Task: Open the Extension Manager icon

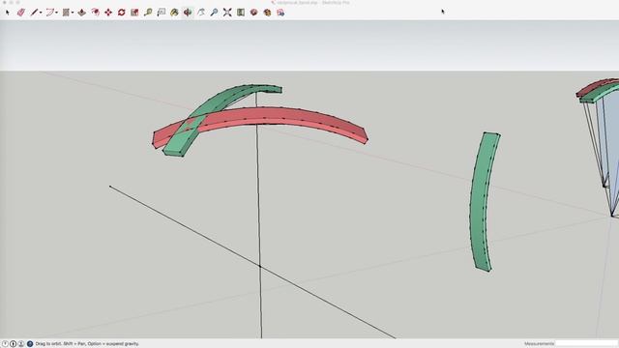Action: coord(280,13)
